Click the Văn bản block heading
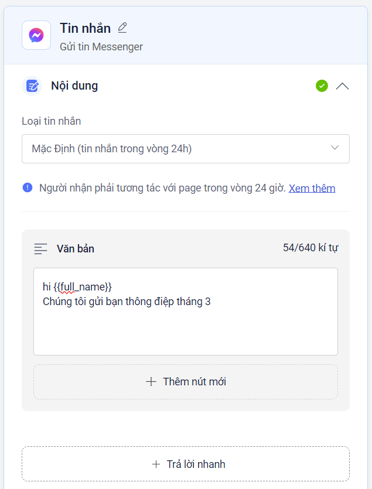This screenshot has width=372, height=489. click(76, 249)
